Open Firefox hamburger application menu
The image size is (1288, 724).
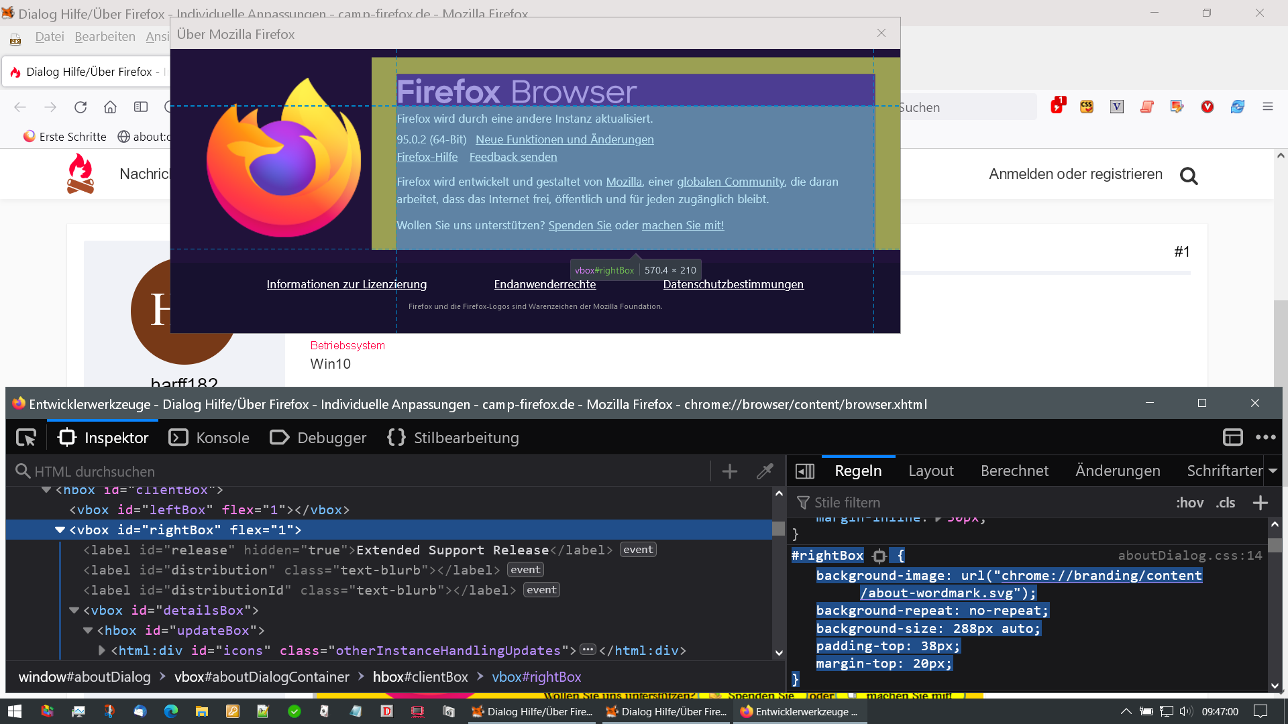coord(1267,107)
